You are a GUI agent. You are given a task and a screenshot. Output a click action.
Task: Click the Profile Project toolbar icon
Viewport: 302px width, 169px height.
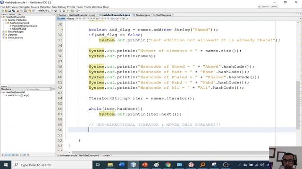pyautogui.click(x=77, y=11)
